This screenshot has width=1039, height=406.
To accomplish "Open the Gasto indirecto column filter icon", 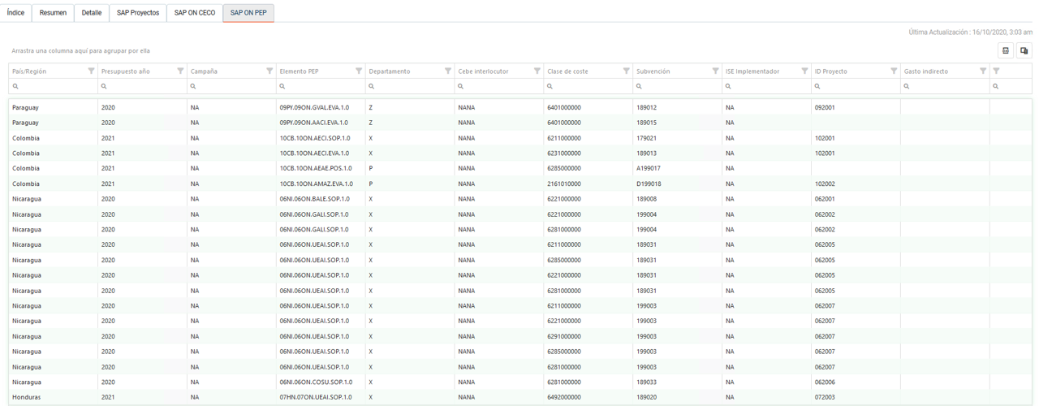I will [x=984, y=71].
